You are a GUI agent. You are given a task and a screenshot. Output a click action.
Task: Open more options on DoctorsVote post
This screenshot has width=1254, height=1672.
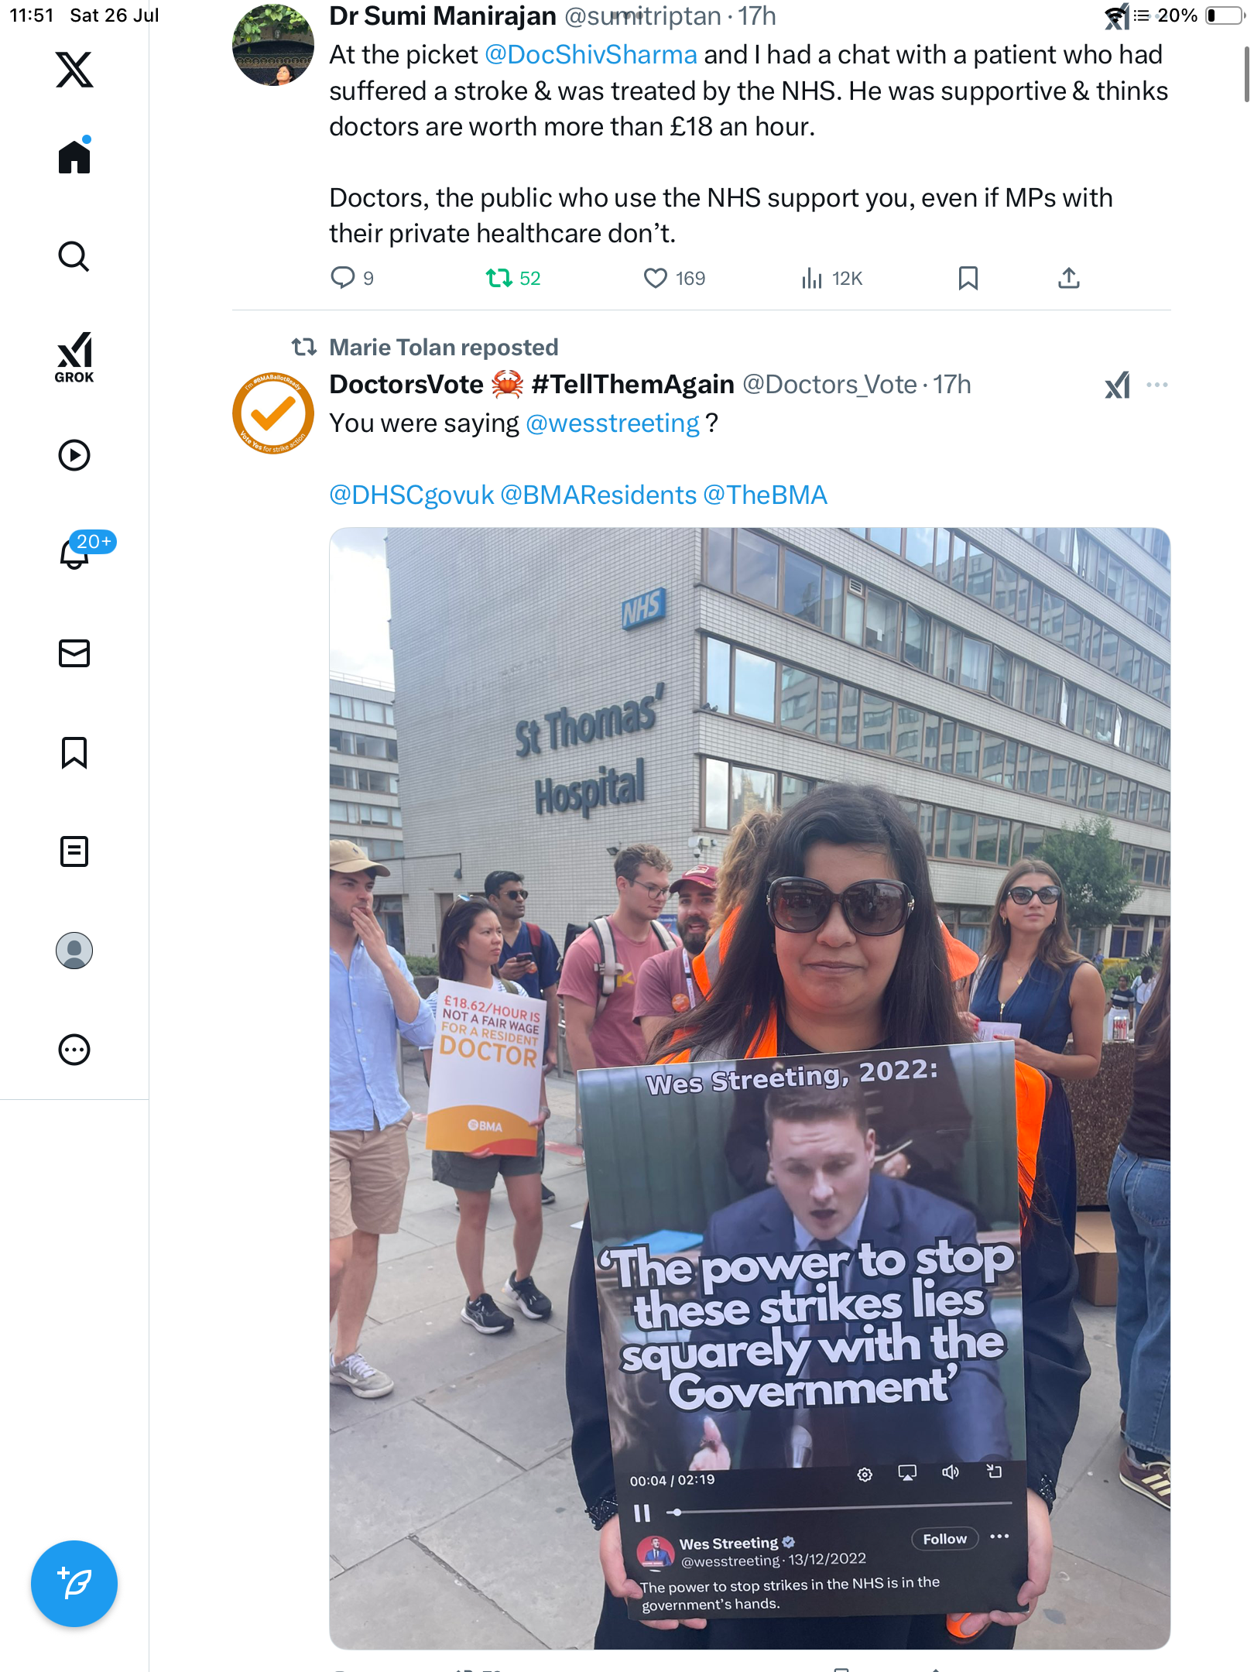click(x=1156, y=385)
